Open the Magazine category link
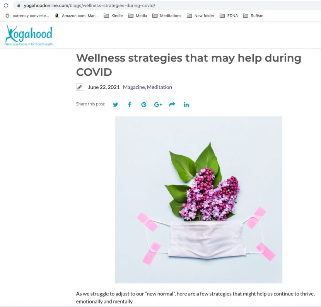The height and width of the screenshot is (307, 321). [x=134, y=87]
